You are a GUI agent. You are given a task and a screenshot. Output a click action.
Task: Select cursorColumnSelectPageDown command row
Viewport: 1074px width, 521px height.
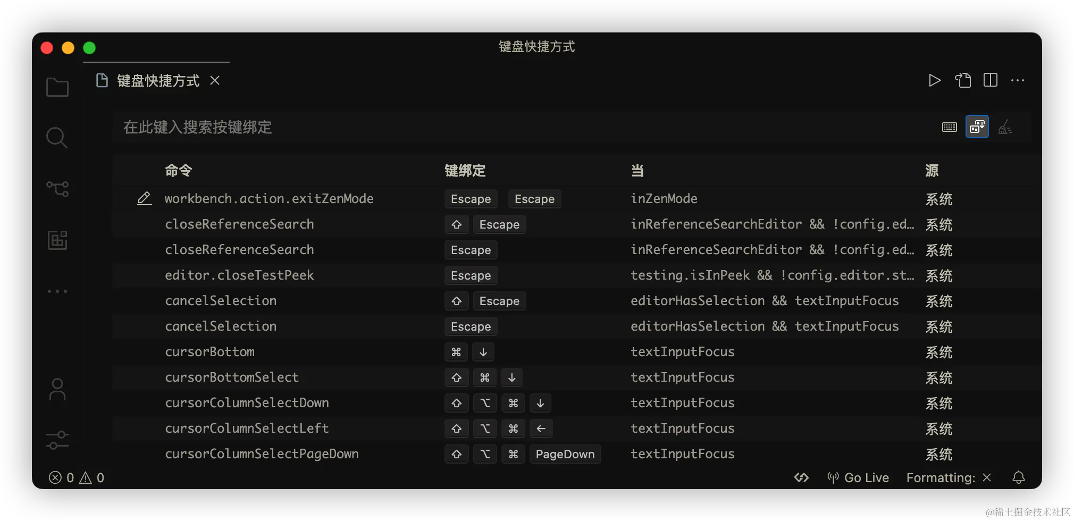(x=576, y=454)
